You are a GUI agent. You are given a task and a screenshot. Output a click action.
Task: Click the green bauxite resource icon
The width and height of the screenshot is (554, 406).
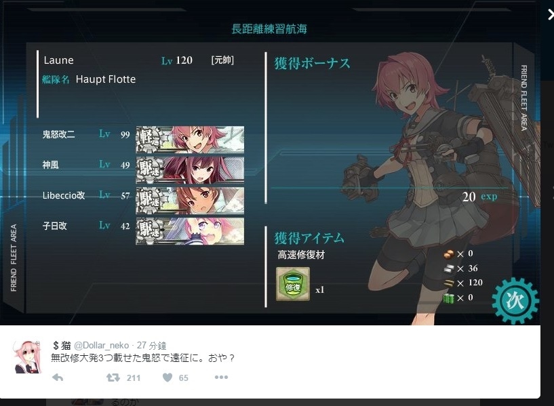(x=449, y=298)
